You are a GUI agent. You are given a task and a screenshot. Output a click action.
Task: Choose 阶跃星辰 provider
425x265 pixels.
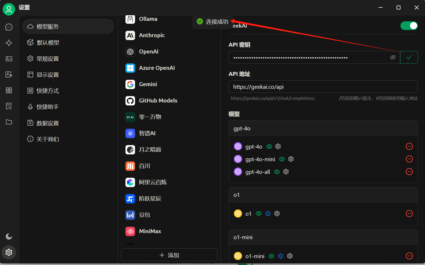[169, 199]
